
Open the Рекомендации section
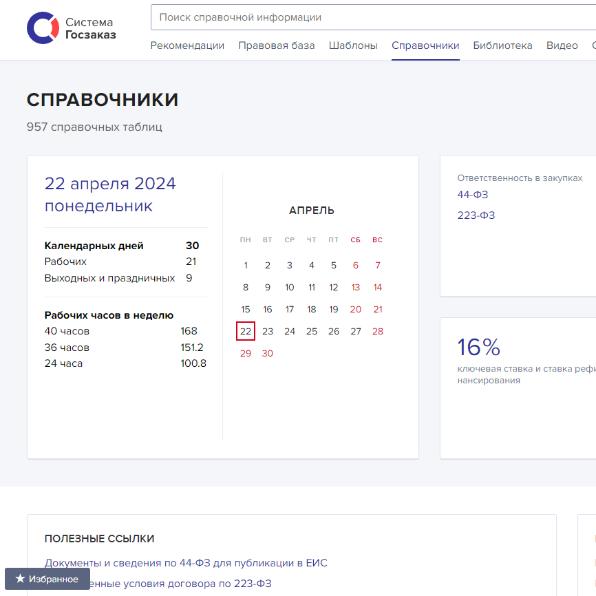click(x=187, y=45)
